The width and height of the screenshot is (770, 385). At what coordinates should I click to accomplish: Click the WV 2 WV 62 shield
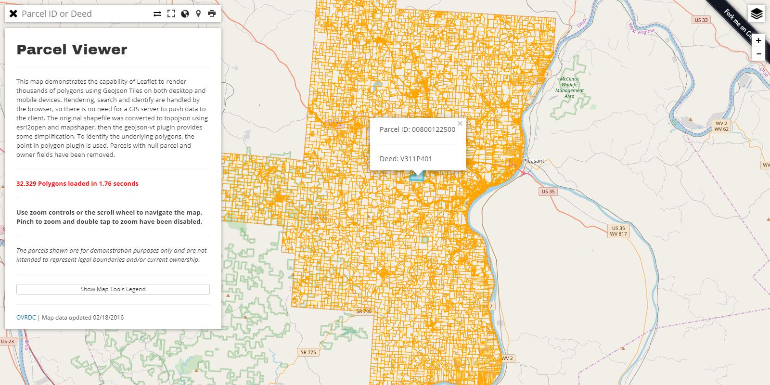721,126
